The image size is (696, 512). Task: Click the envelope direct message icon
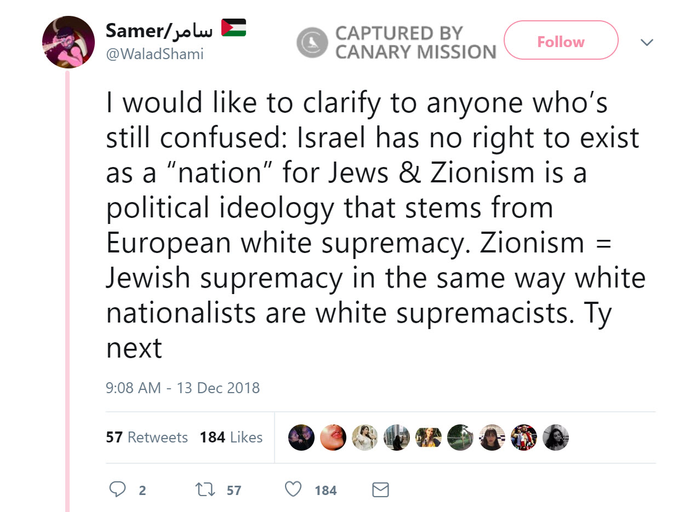tap(380, 490)
